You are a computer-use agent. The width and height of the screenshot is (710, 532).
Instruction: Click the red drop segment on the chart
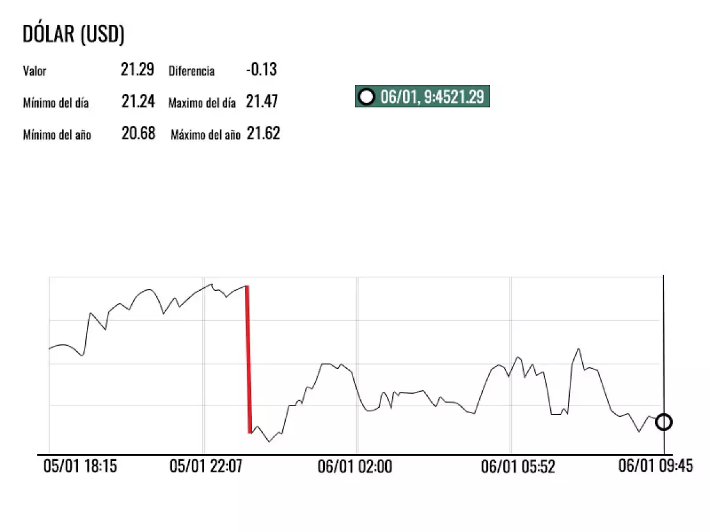point(248,359)
